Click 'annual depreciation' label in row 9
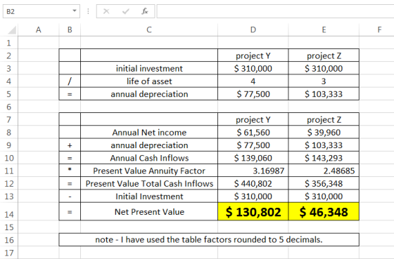Viewport: 394px width, 259px height. click(149, 145)
